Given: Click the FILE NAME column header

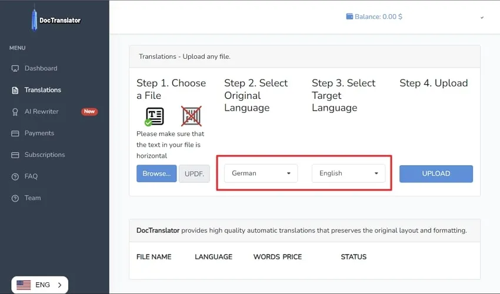Looking at the screenshot, I should pos(154,257).
